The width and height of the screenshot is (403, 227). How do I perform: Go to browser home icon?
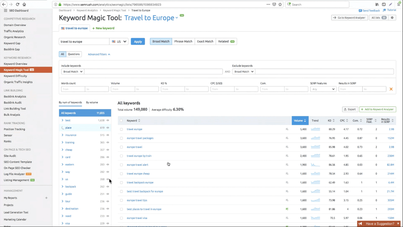point(24,4)
